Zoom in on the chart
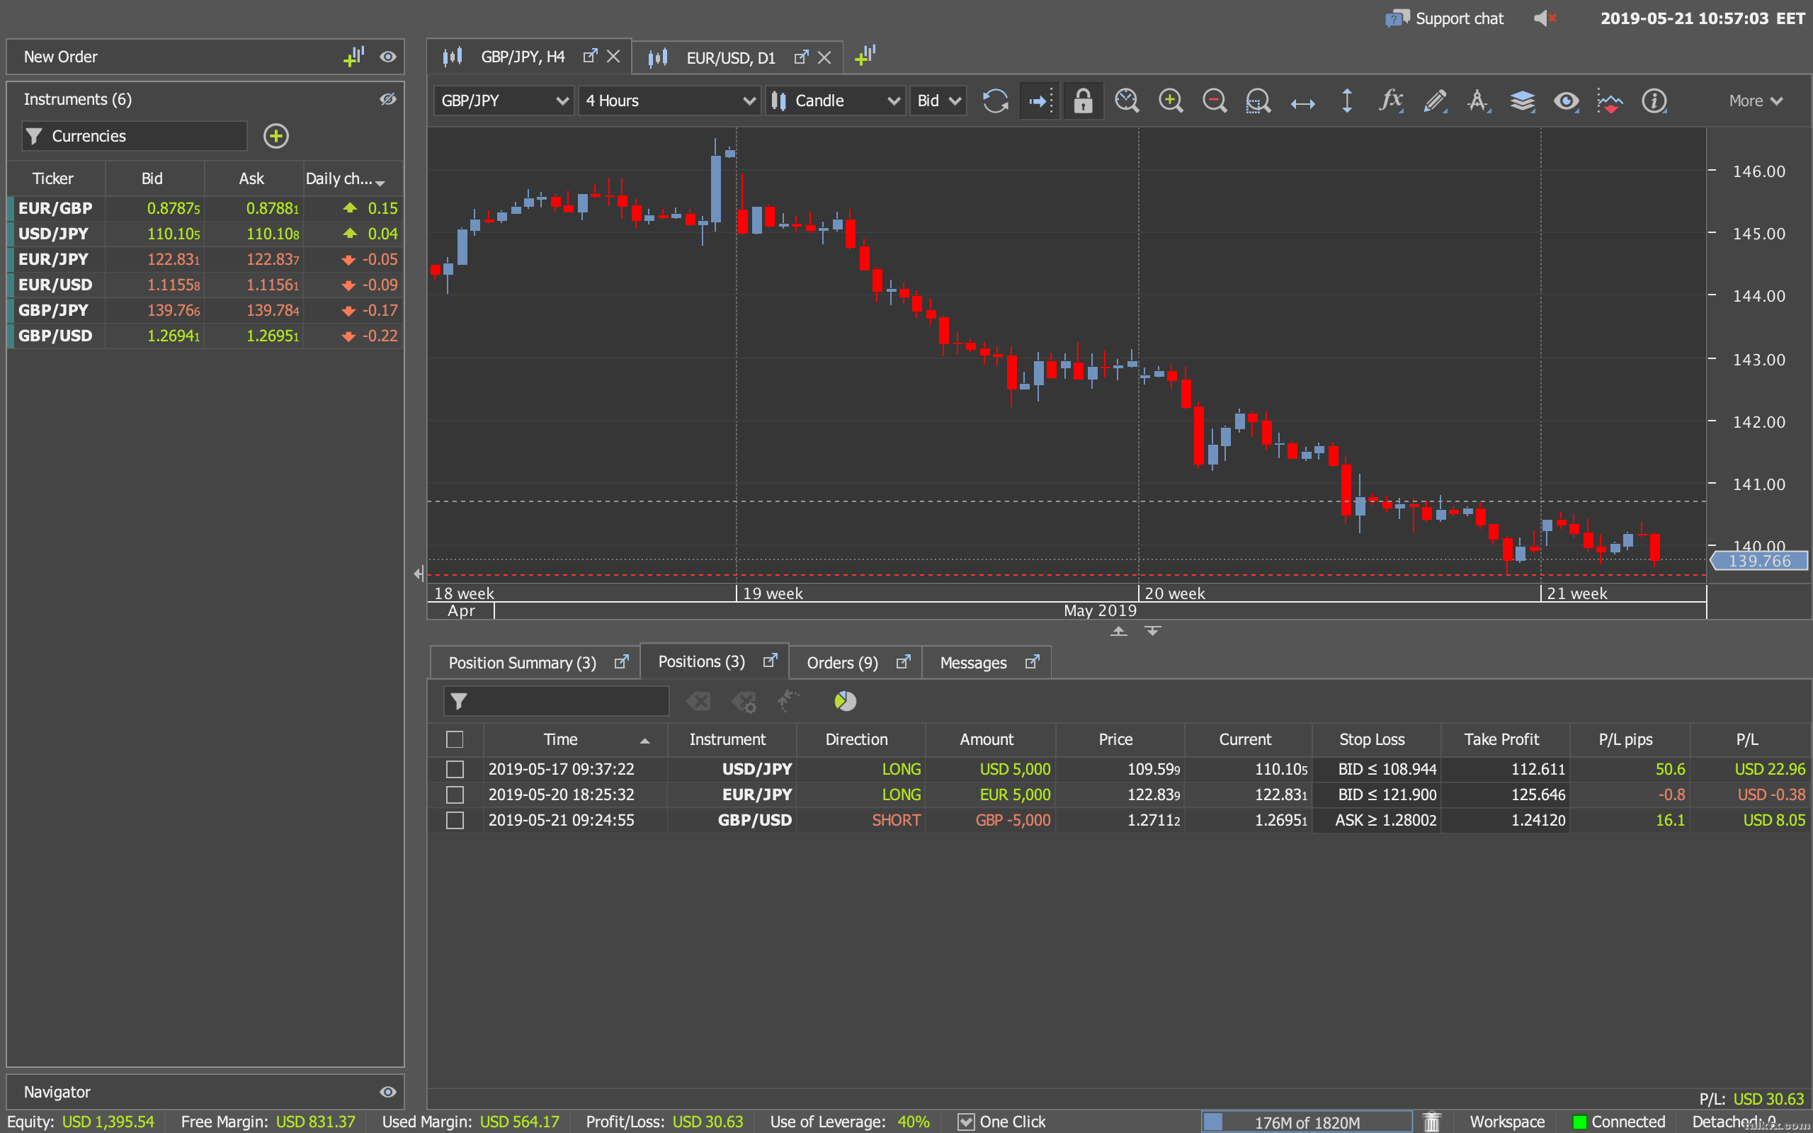Viewport: 1813px width, 1133px height. (x=1170, y=101)
